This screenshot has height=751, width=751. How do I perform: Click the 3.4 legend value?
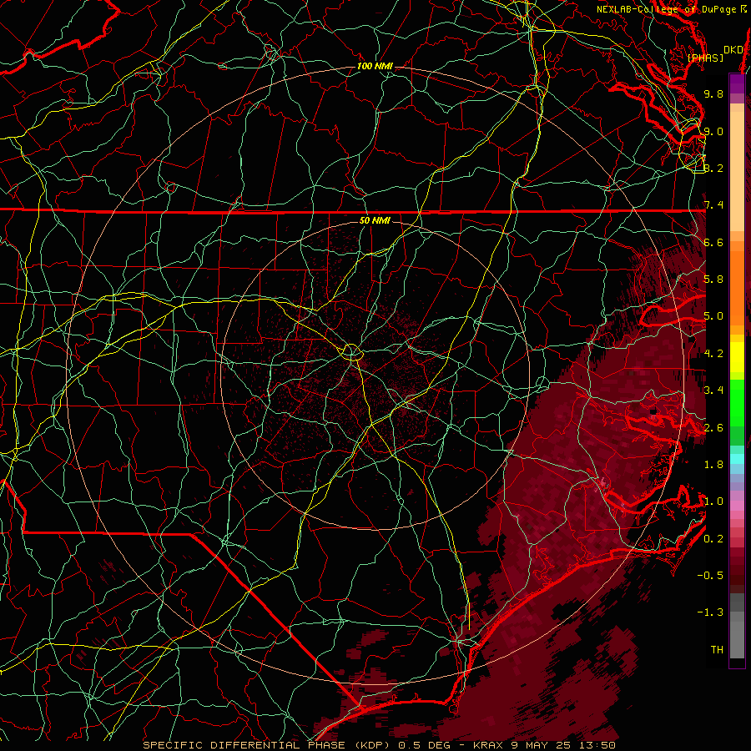click(713, 391)
